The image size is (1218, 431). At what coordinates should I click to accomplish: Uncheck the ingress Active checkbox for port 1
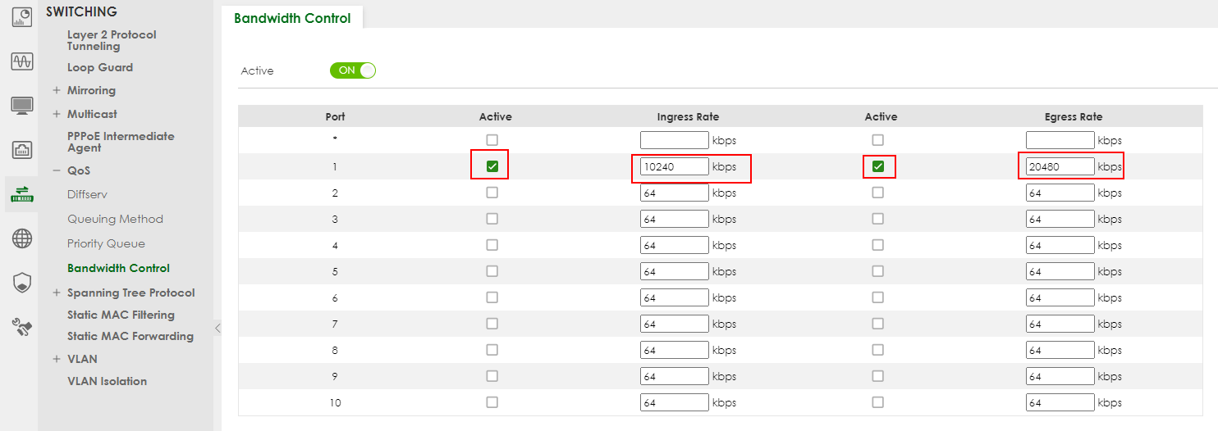click(492, 166)
